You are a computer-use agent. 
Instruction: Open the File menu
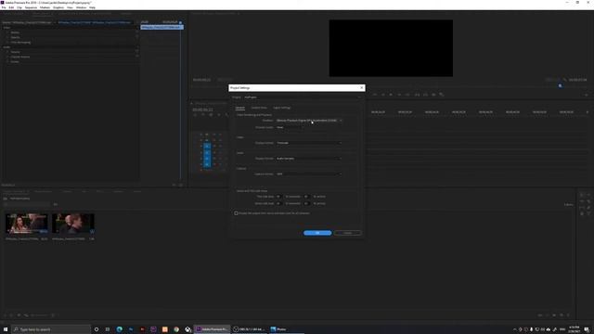click(x=4, y=7)
